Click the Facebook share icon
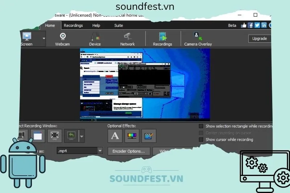Image resolution: width=290 pixels, height=193 pixels. pos(250,25)
